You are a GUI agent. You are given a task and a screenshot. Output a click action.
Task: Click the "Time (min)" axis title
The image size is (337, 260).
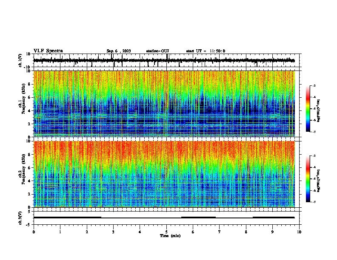(x=170, y=236)
